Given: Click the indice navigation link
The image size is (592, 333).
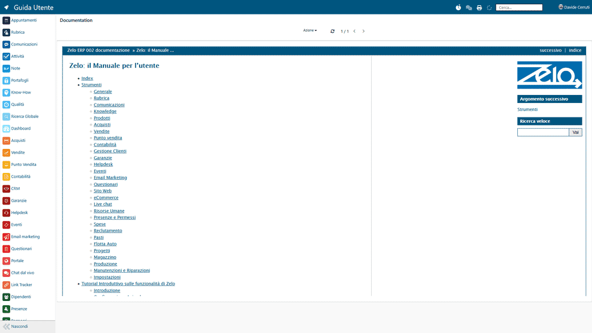Looking at the screenshot, I should click(x=575, y=50).
